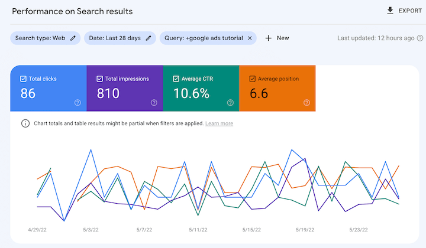Open the Date: Last 28 days filter
The width and height of the screenshot is (426, 248).
115,38
